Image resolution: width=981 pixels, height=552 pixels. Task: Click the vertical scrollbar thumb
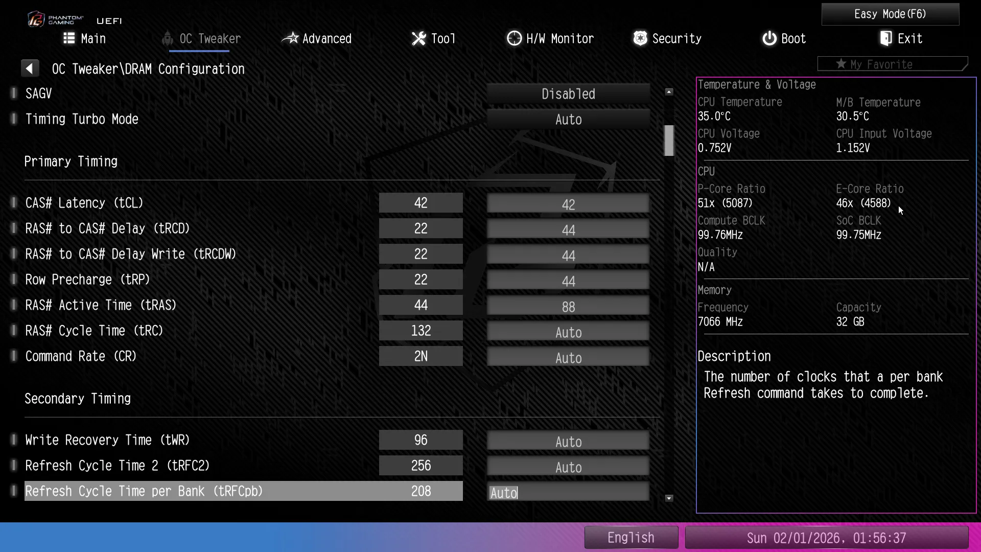(x=669, y=140)
